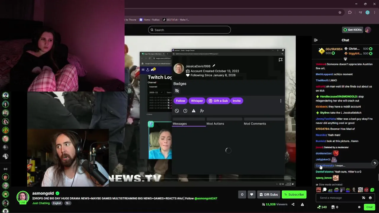Viewport: 379px width, 213px height.
Task: Open the @asmongold247 link in title
Action: tap(206, 199)
